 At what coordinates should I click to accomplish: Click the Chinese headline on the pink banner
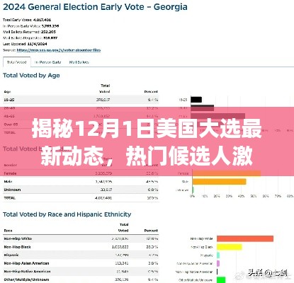(x=147, y=142)
